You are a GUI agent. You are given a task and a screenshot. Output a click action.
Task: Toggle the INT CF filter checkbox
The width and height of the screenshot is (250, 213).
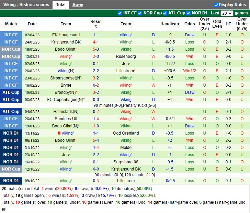pyautogui.click(x=120, y=13)
